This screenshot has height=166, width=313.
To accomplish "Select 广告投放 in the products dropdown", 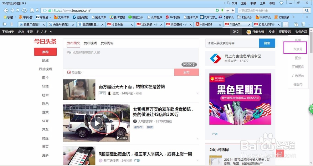I will coord(298,76).
